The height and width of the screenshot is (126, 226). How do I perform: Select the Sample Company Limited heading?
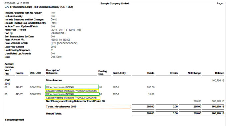(x=114, y=3)
